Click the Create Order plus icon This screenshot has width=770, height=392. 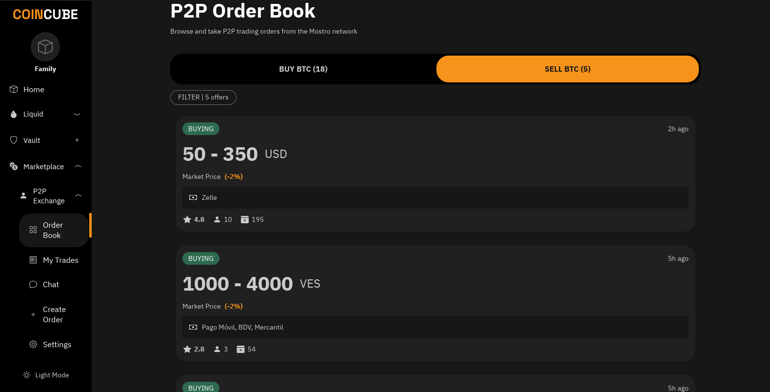(33, 314)
